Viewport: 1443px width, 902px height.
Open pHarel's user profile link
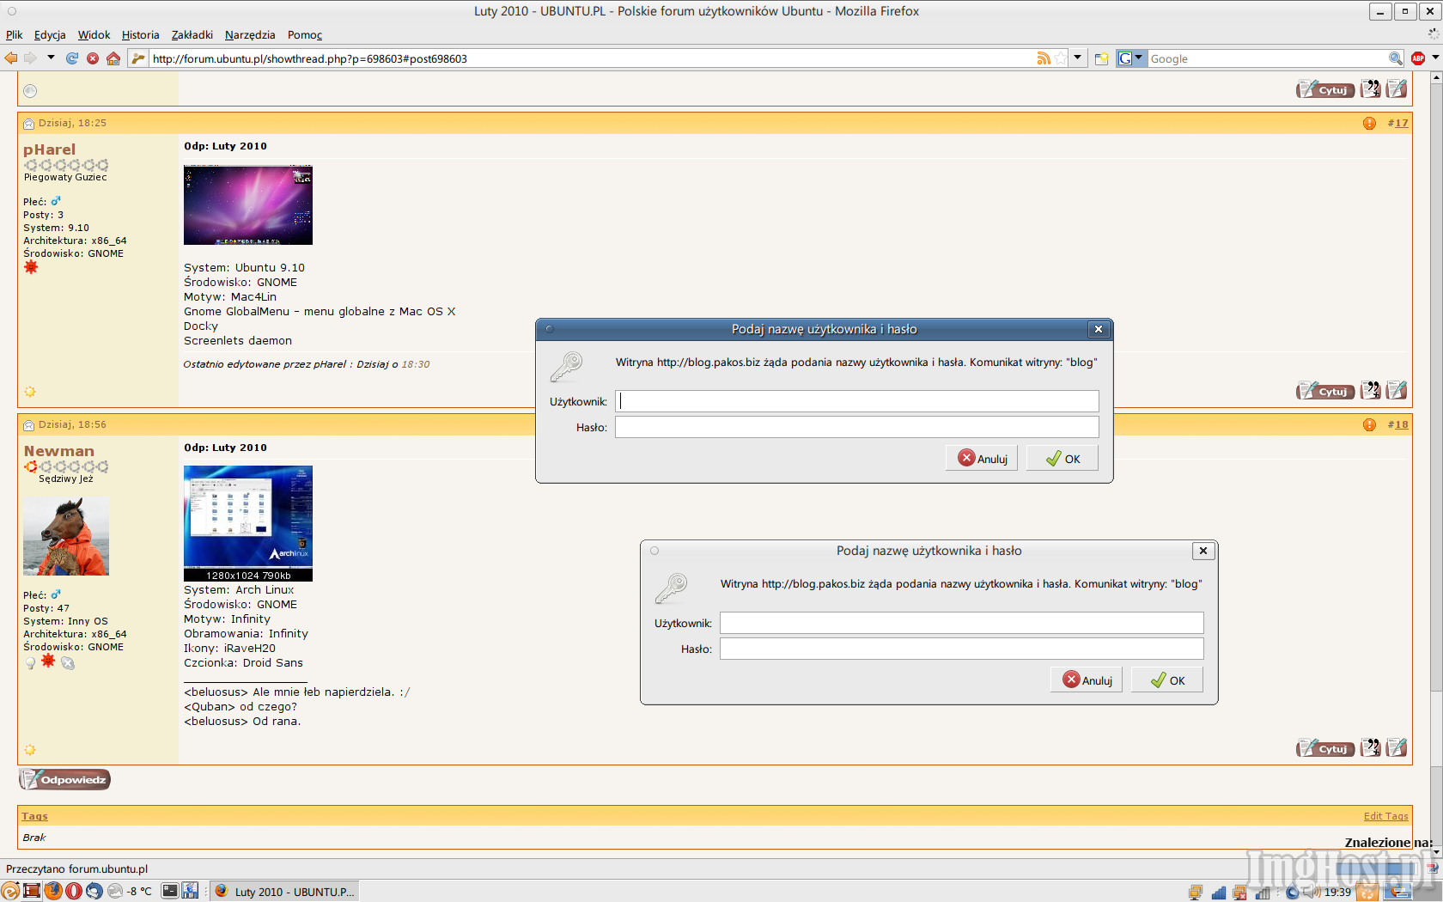[x=49, y=149]
